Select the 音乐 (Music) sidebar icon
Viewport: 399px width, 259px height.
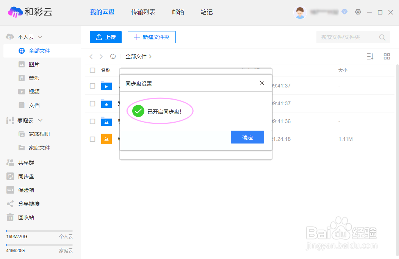point(22,78)
